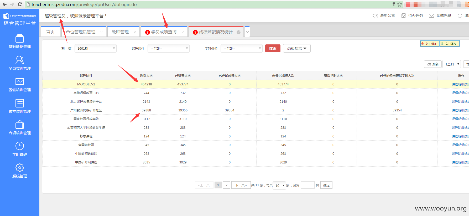
Task: Close the 学员成绩查询 tab
Action: tap(183, 32)
